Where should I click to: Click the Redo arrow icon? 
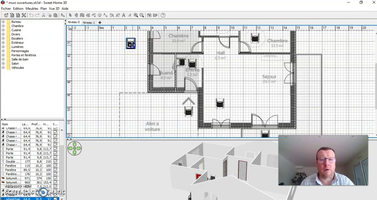pos(37,15)
